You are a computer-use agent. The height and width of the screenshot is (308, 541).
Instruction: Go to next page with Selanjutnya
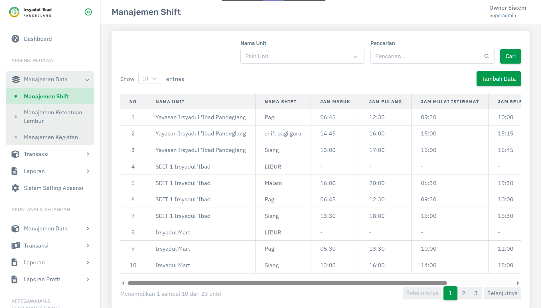tap(502, 293)
